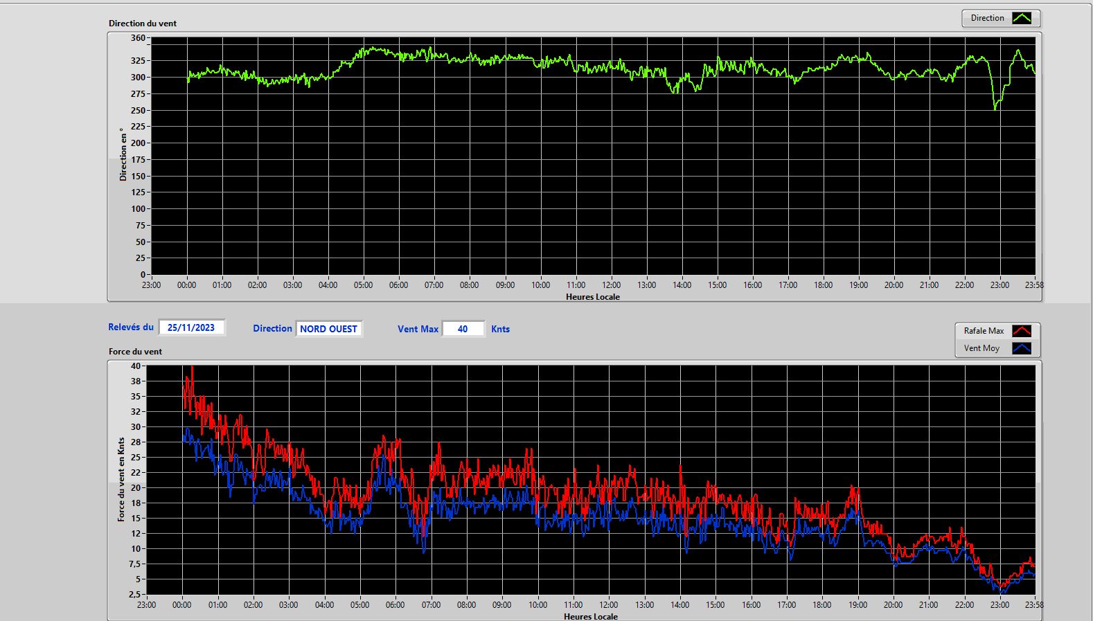Click the Force du vent en Knts axis label
The width and height of the screenshot is (1093, 621).
[121, 479]
